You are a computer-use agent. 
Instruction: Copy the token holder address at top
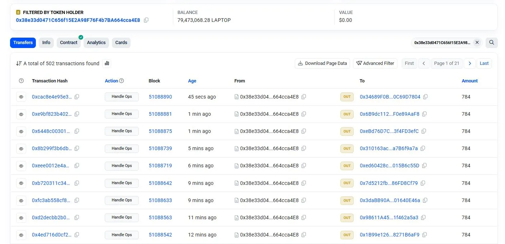pos(146,20)
